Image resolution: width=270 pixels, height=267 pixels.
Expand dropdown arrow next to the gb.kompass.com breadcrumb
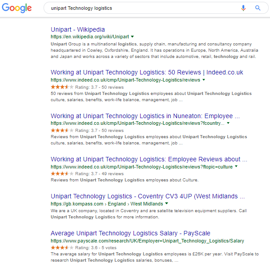click(166, 203)
